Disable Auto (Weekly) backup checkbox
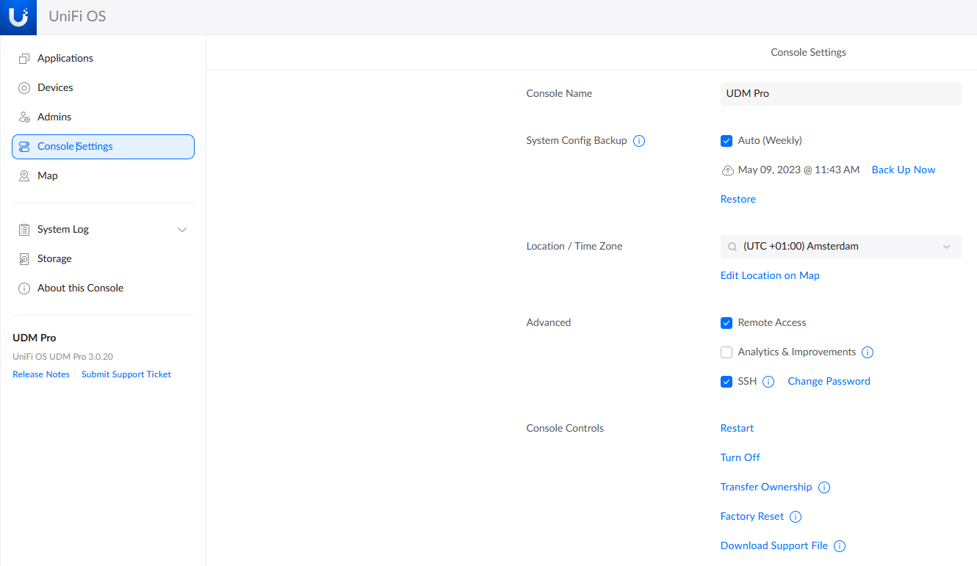Image resolution: width=977 pixels, height=566 pixels. (727, 141)
